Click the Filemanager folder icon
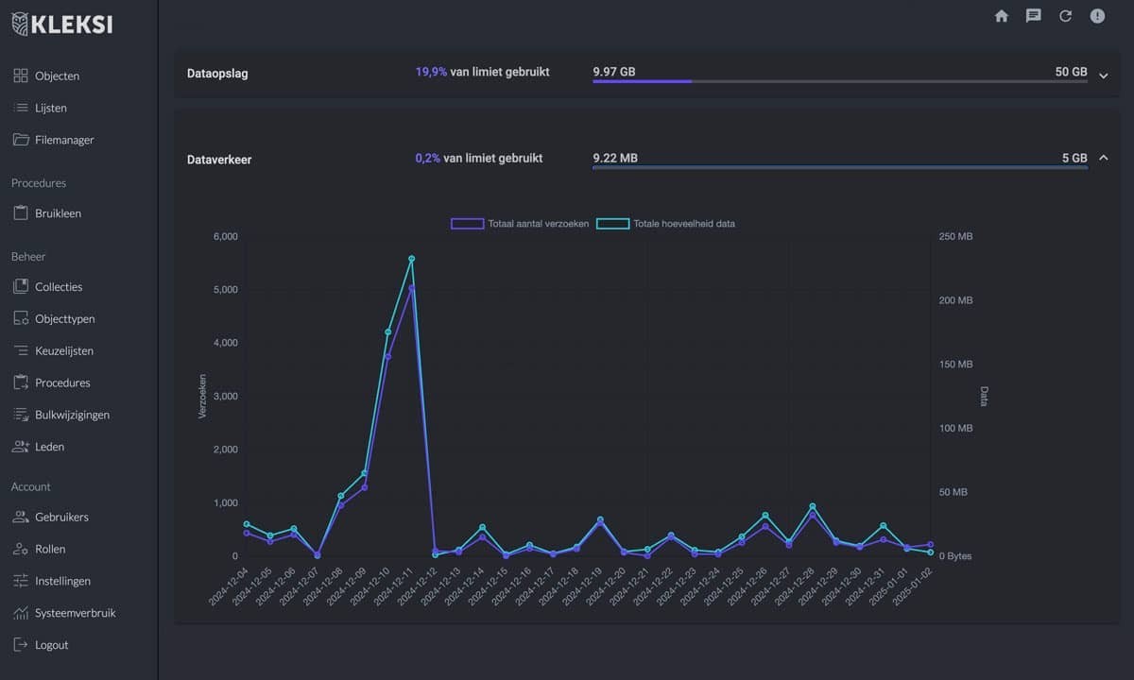1134x680 pixels. coord(21,140)
